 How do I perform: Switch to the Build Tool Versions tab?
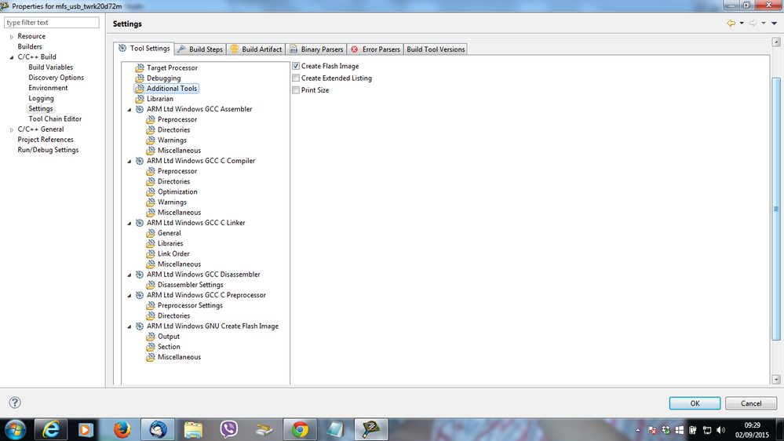click(x=436, y=49)
